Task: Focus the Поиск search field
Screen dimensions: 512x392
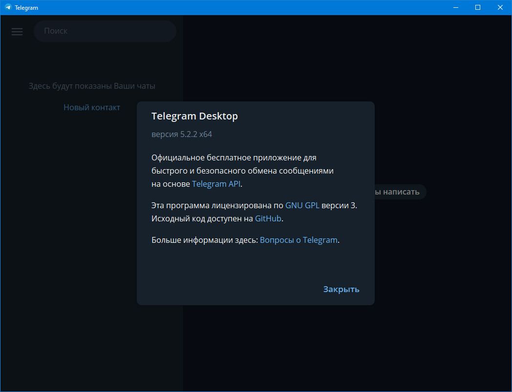Action: (105, 31)
